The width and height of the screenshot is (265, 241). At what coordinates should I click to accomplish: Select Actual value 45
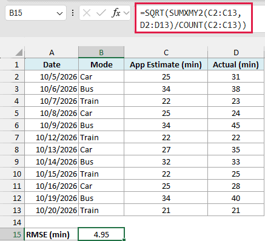(236, 125)
